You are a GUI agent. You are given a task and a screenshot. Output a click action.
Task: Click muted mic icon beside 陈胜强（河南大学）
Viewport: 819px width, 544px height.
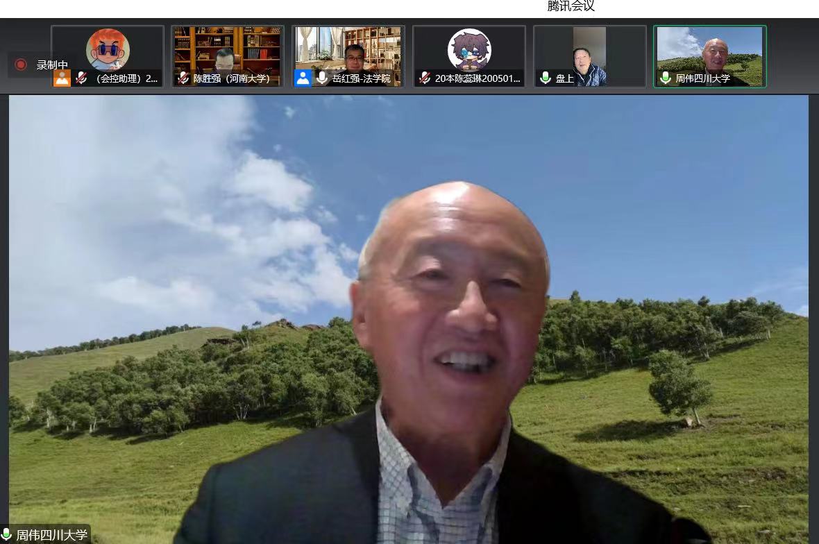coord(183,78)
